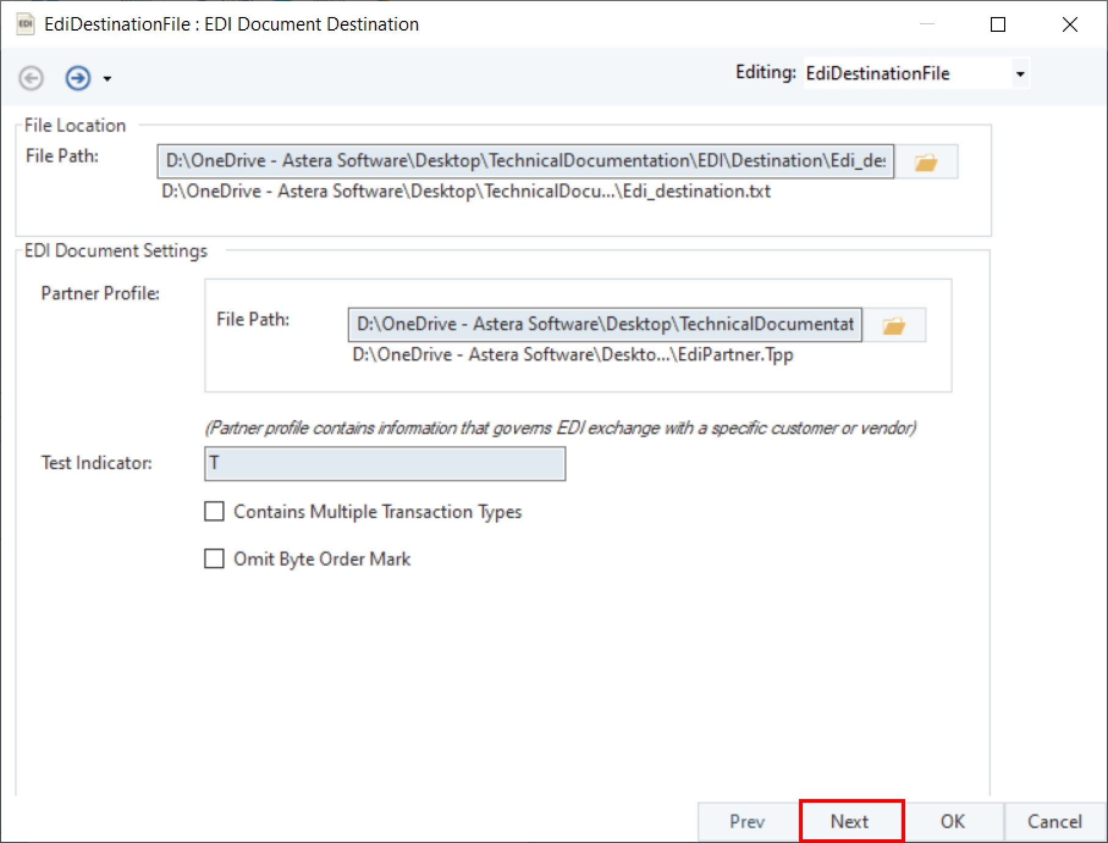The width and height of the screenshot is (1108, 843).
Task: Close the EDI Document Destination dialog
Action: coord(1070,24)
